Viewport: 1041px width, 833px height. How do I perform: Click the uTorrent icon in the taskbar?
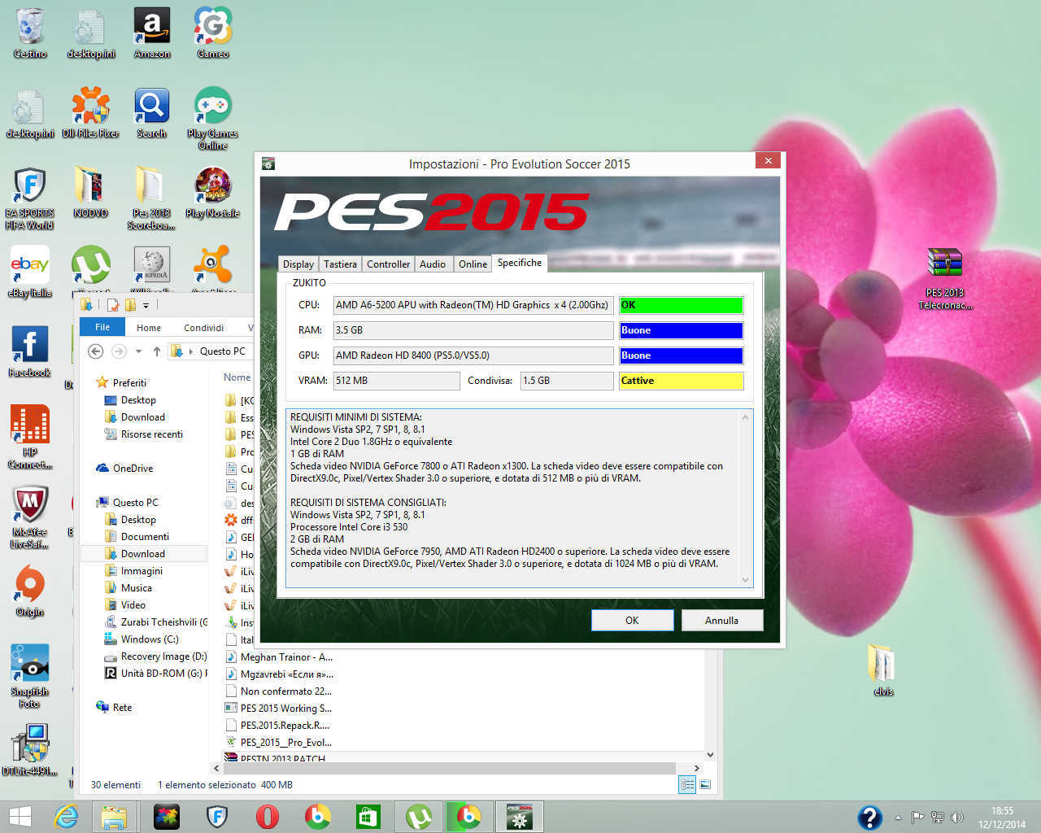(x=419, y=817)
